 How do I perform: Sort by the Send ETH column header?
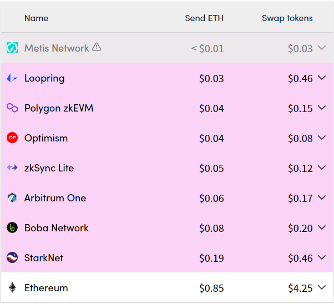204,18
